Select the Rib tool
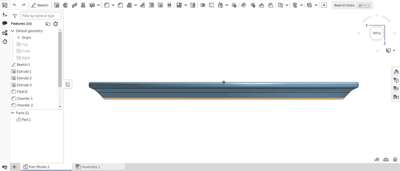This screenshot has height=171, width=400. 143,5
